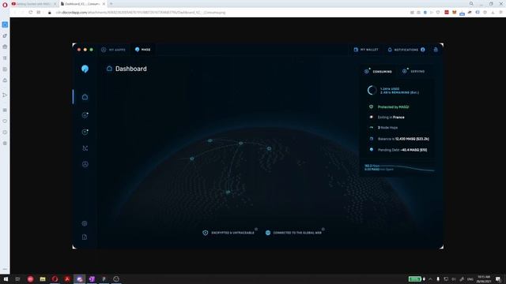Click the circular data usage progress ring
Screen dimensions: 506x284
[372, 91]
